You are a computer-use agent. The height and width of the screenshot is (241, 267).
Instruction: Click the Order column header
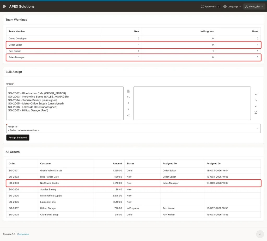point(12,164)
